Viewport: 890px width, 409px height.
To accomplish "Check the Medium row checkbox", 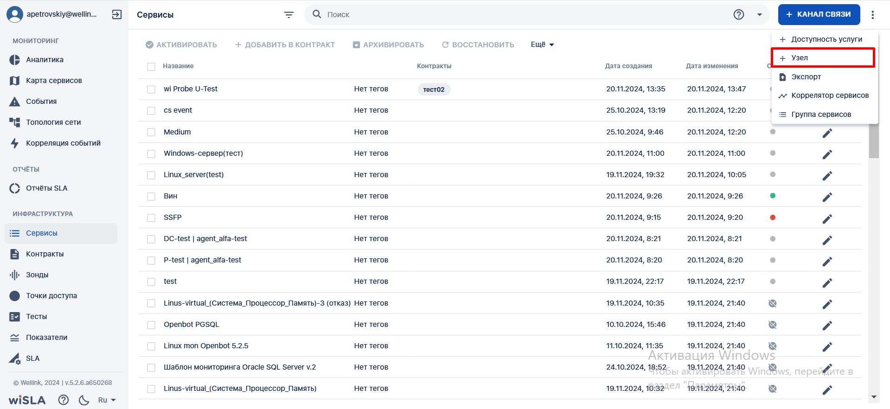I will coord(151,132).
